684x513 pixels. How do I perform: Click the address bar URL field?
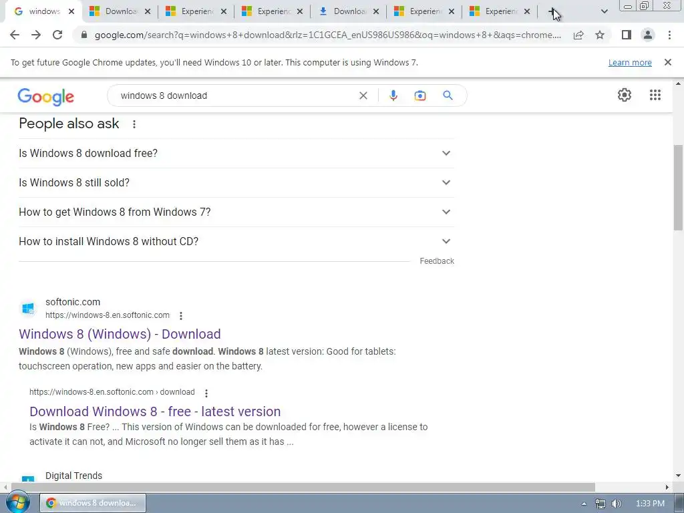point(327,35)
